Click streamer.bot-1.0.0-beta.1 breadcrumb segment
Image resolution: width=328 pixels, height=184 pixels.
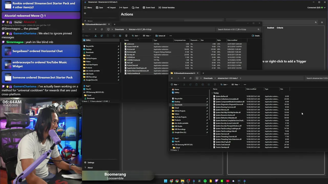228,78
